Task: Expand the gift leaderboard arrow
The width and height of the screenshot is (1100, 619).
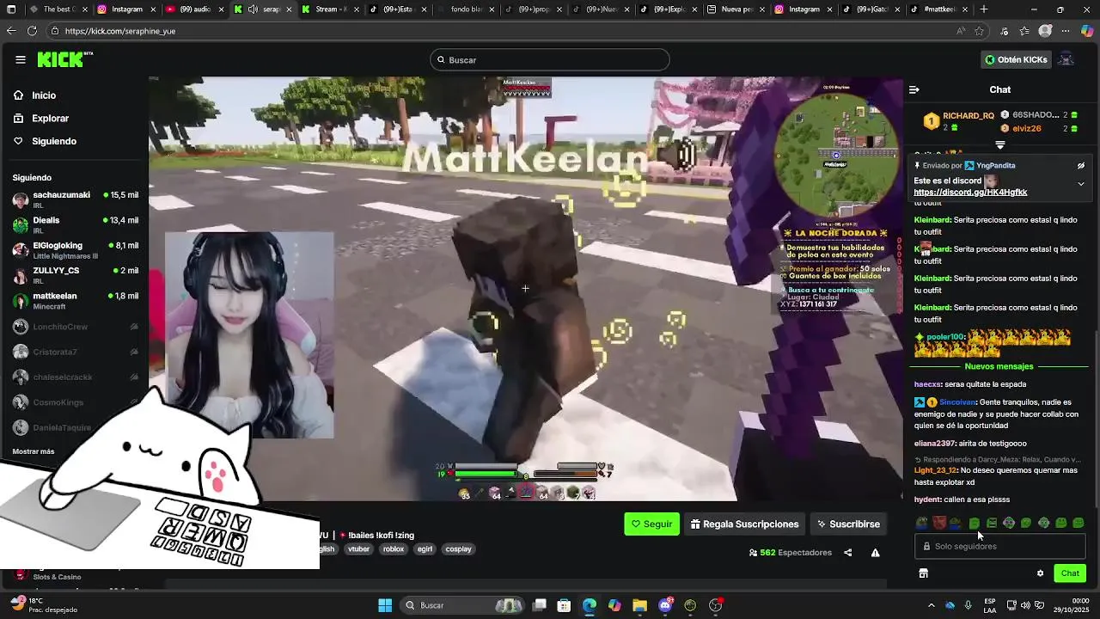Action: [999, 145]
